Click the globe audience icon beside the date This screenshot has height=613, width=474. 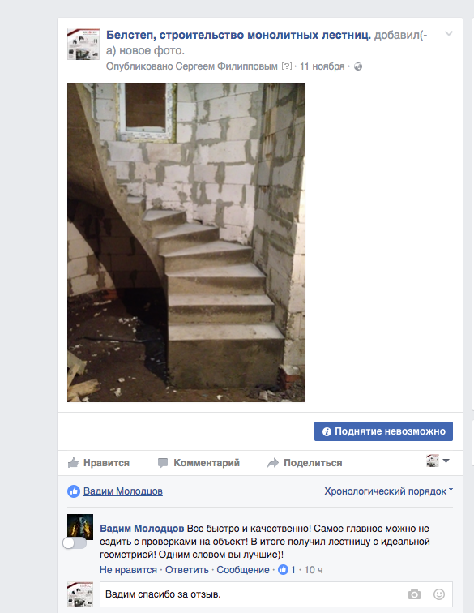358,66
